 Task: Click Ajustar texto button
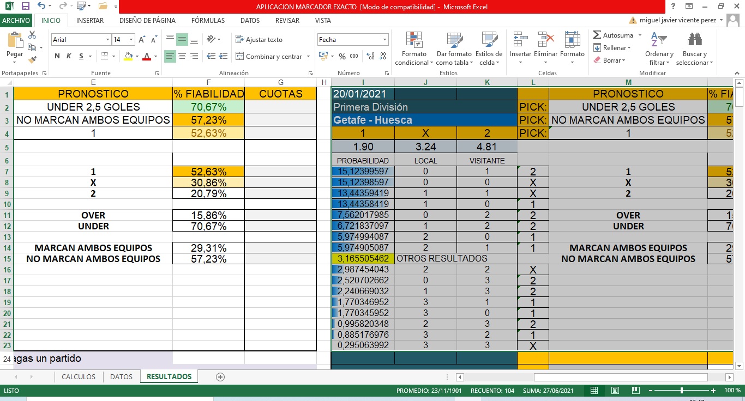pos(259,39)
